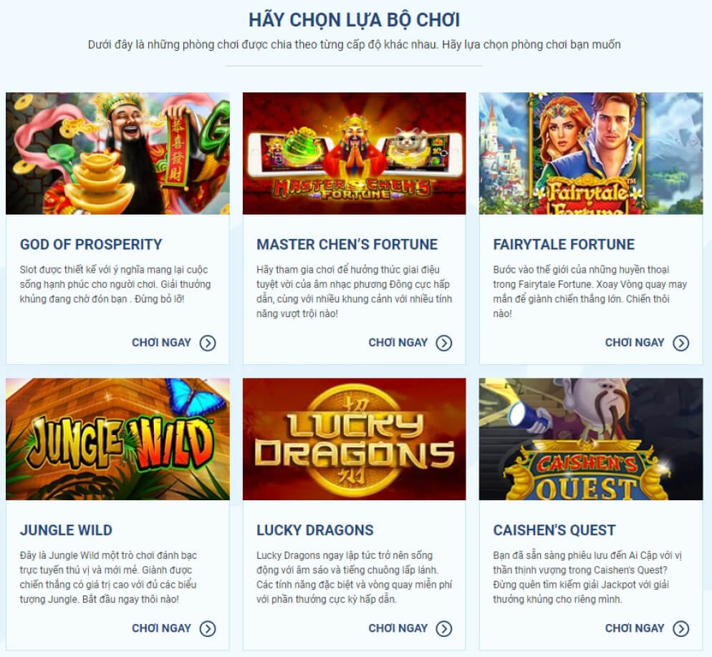Select the Lucky Dragons game image

[x=354, y=439]
